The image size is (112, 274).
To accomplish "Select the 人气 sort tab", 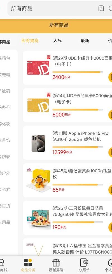I will point(57,41).
